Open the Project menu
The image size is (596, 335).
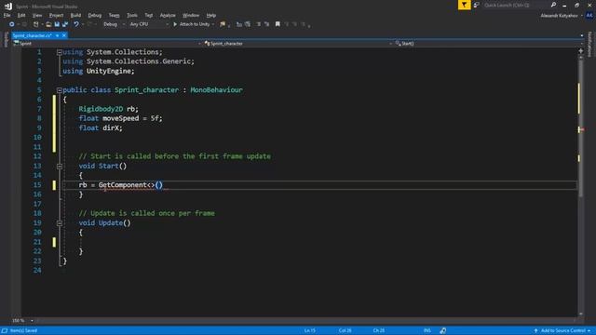pyautogui.click(x=56, y=15)
